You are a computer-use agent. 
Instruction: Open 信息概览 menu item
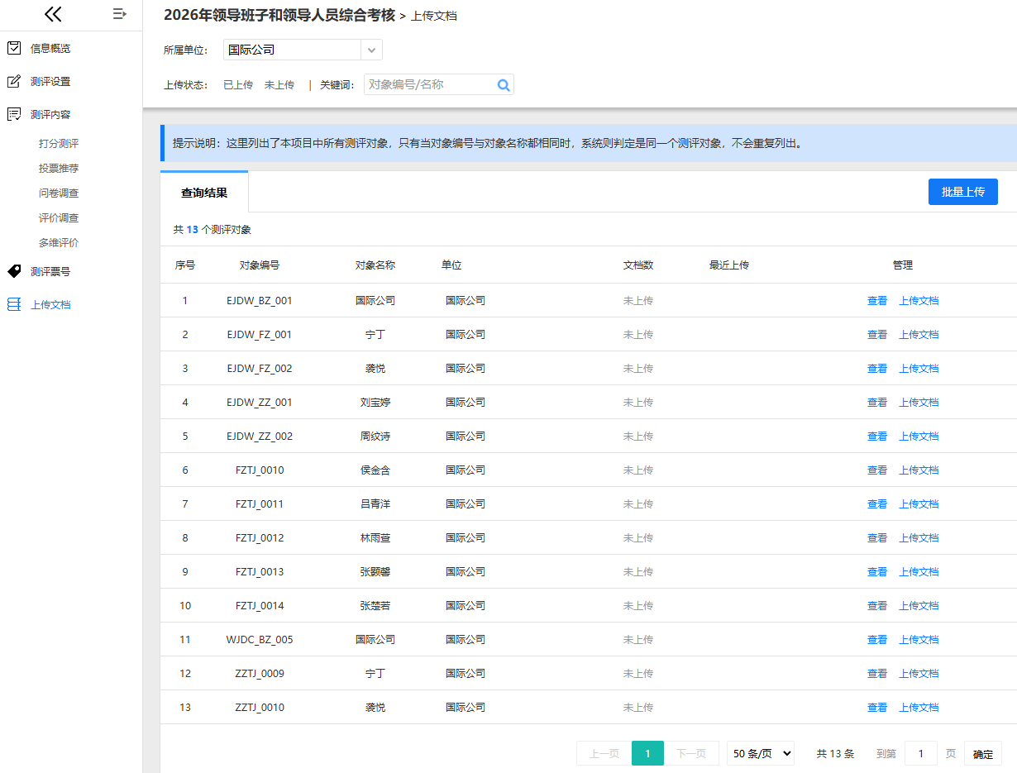[50, 48]
